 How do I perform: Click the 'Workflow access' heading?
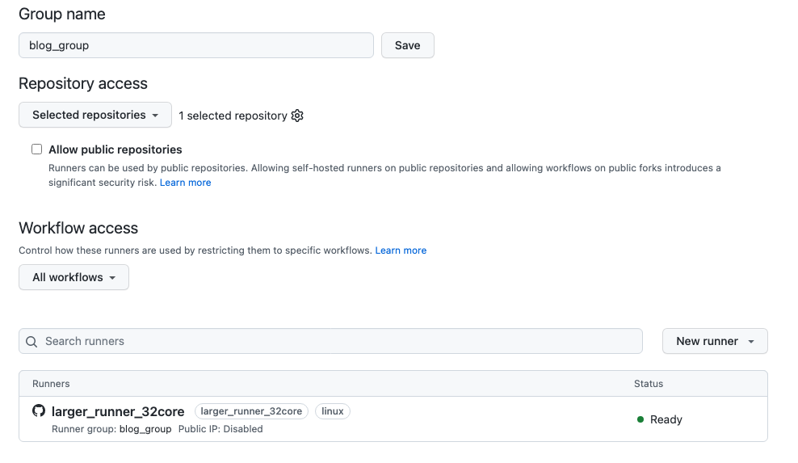pos(78,228)
